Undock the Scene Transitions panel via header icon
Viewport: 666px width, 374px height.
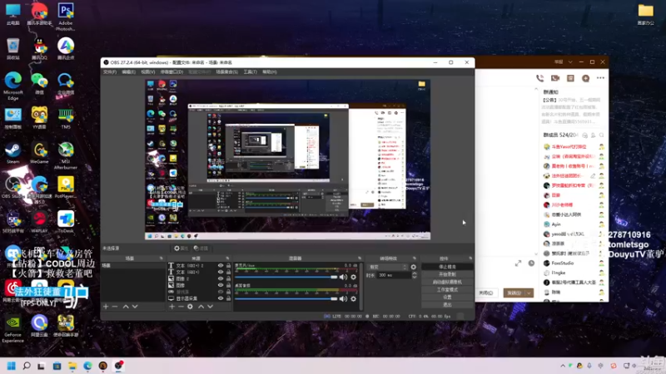(415, 258)
